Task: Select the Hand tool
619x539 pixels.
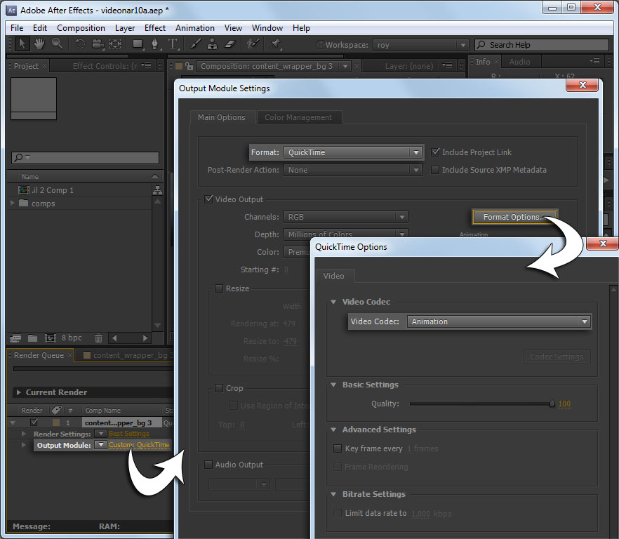Action: [39, 44]
